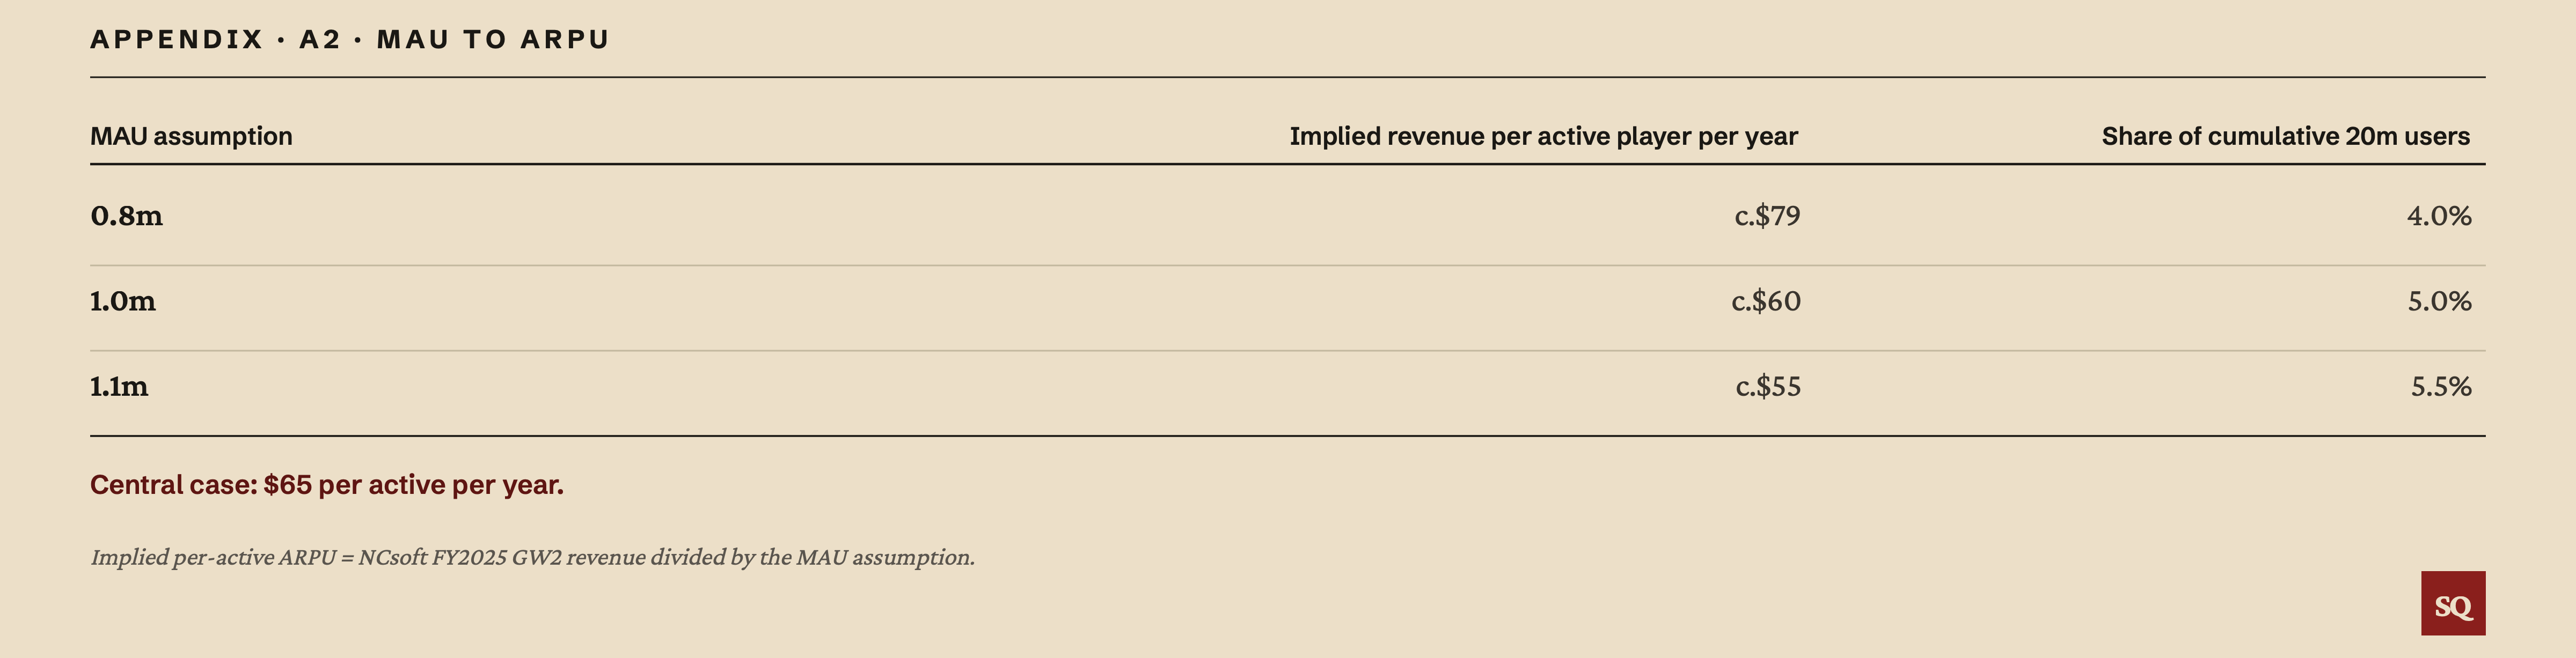2576x658 pixels.
Task: Click the word APPENDIX in the title
Action: (177, 39)
